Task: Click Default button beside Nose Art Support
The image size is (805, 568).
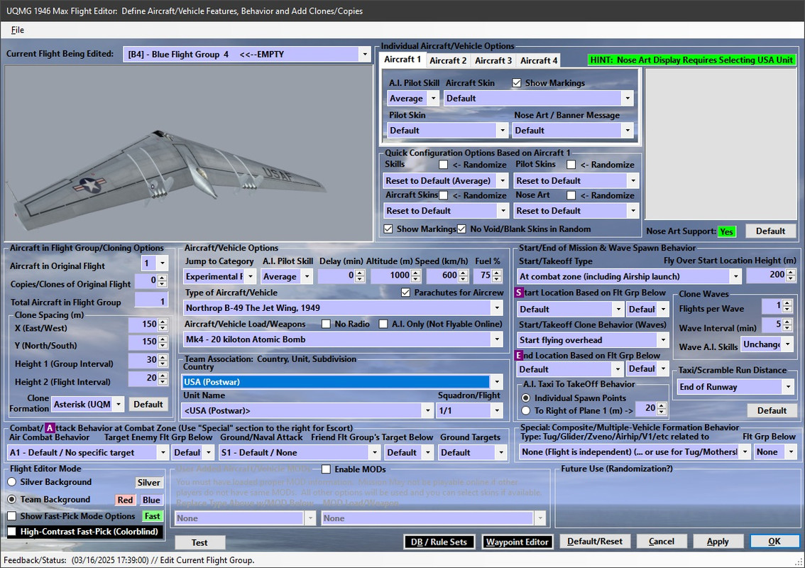Action: (x=770, y=231)
